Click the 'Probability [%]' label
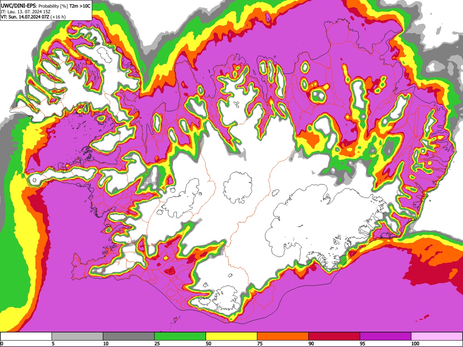 coord(53,6)
